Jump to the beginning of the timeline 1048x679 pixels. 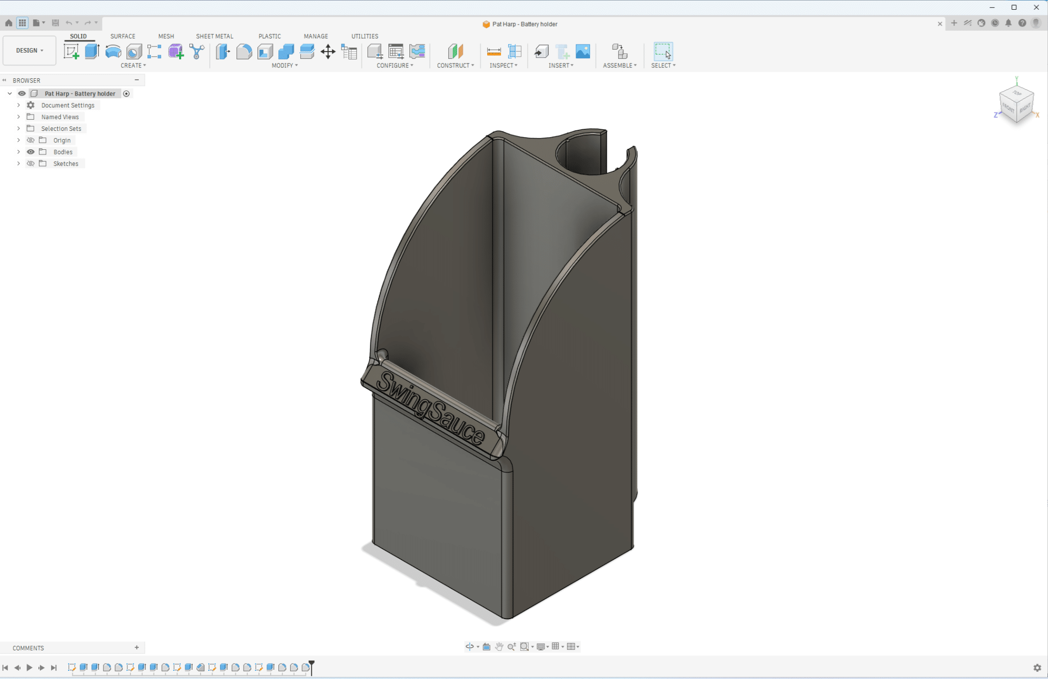pos(5,668)
